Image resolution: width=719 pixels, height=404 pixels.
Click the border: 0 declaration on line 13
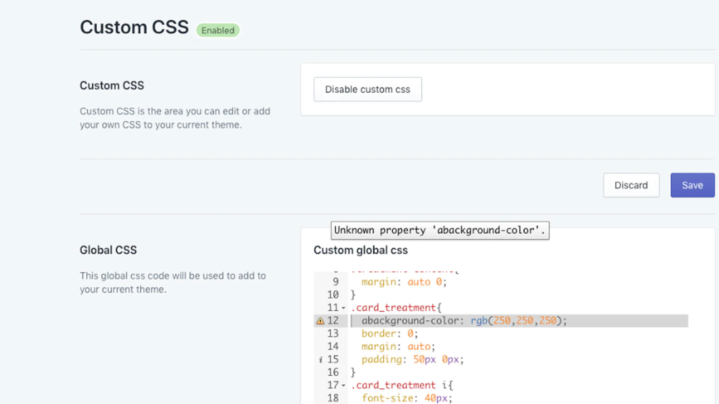click(x=389, y=334)
